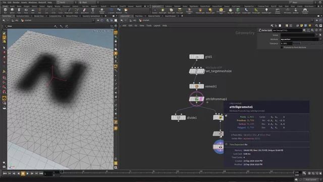323x182 pixels.
Task: Switch to the Animation Editor tab
Action: point(23,16)
